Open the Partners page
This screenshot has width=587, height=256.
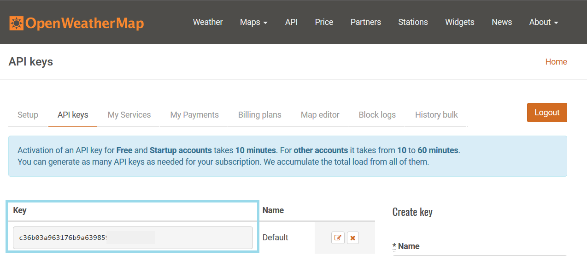(x=366, y=22)
